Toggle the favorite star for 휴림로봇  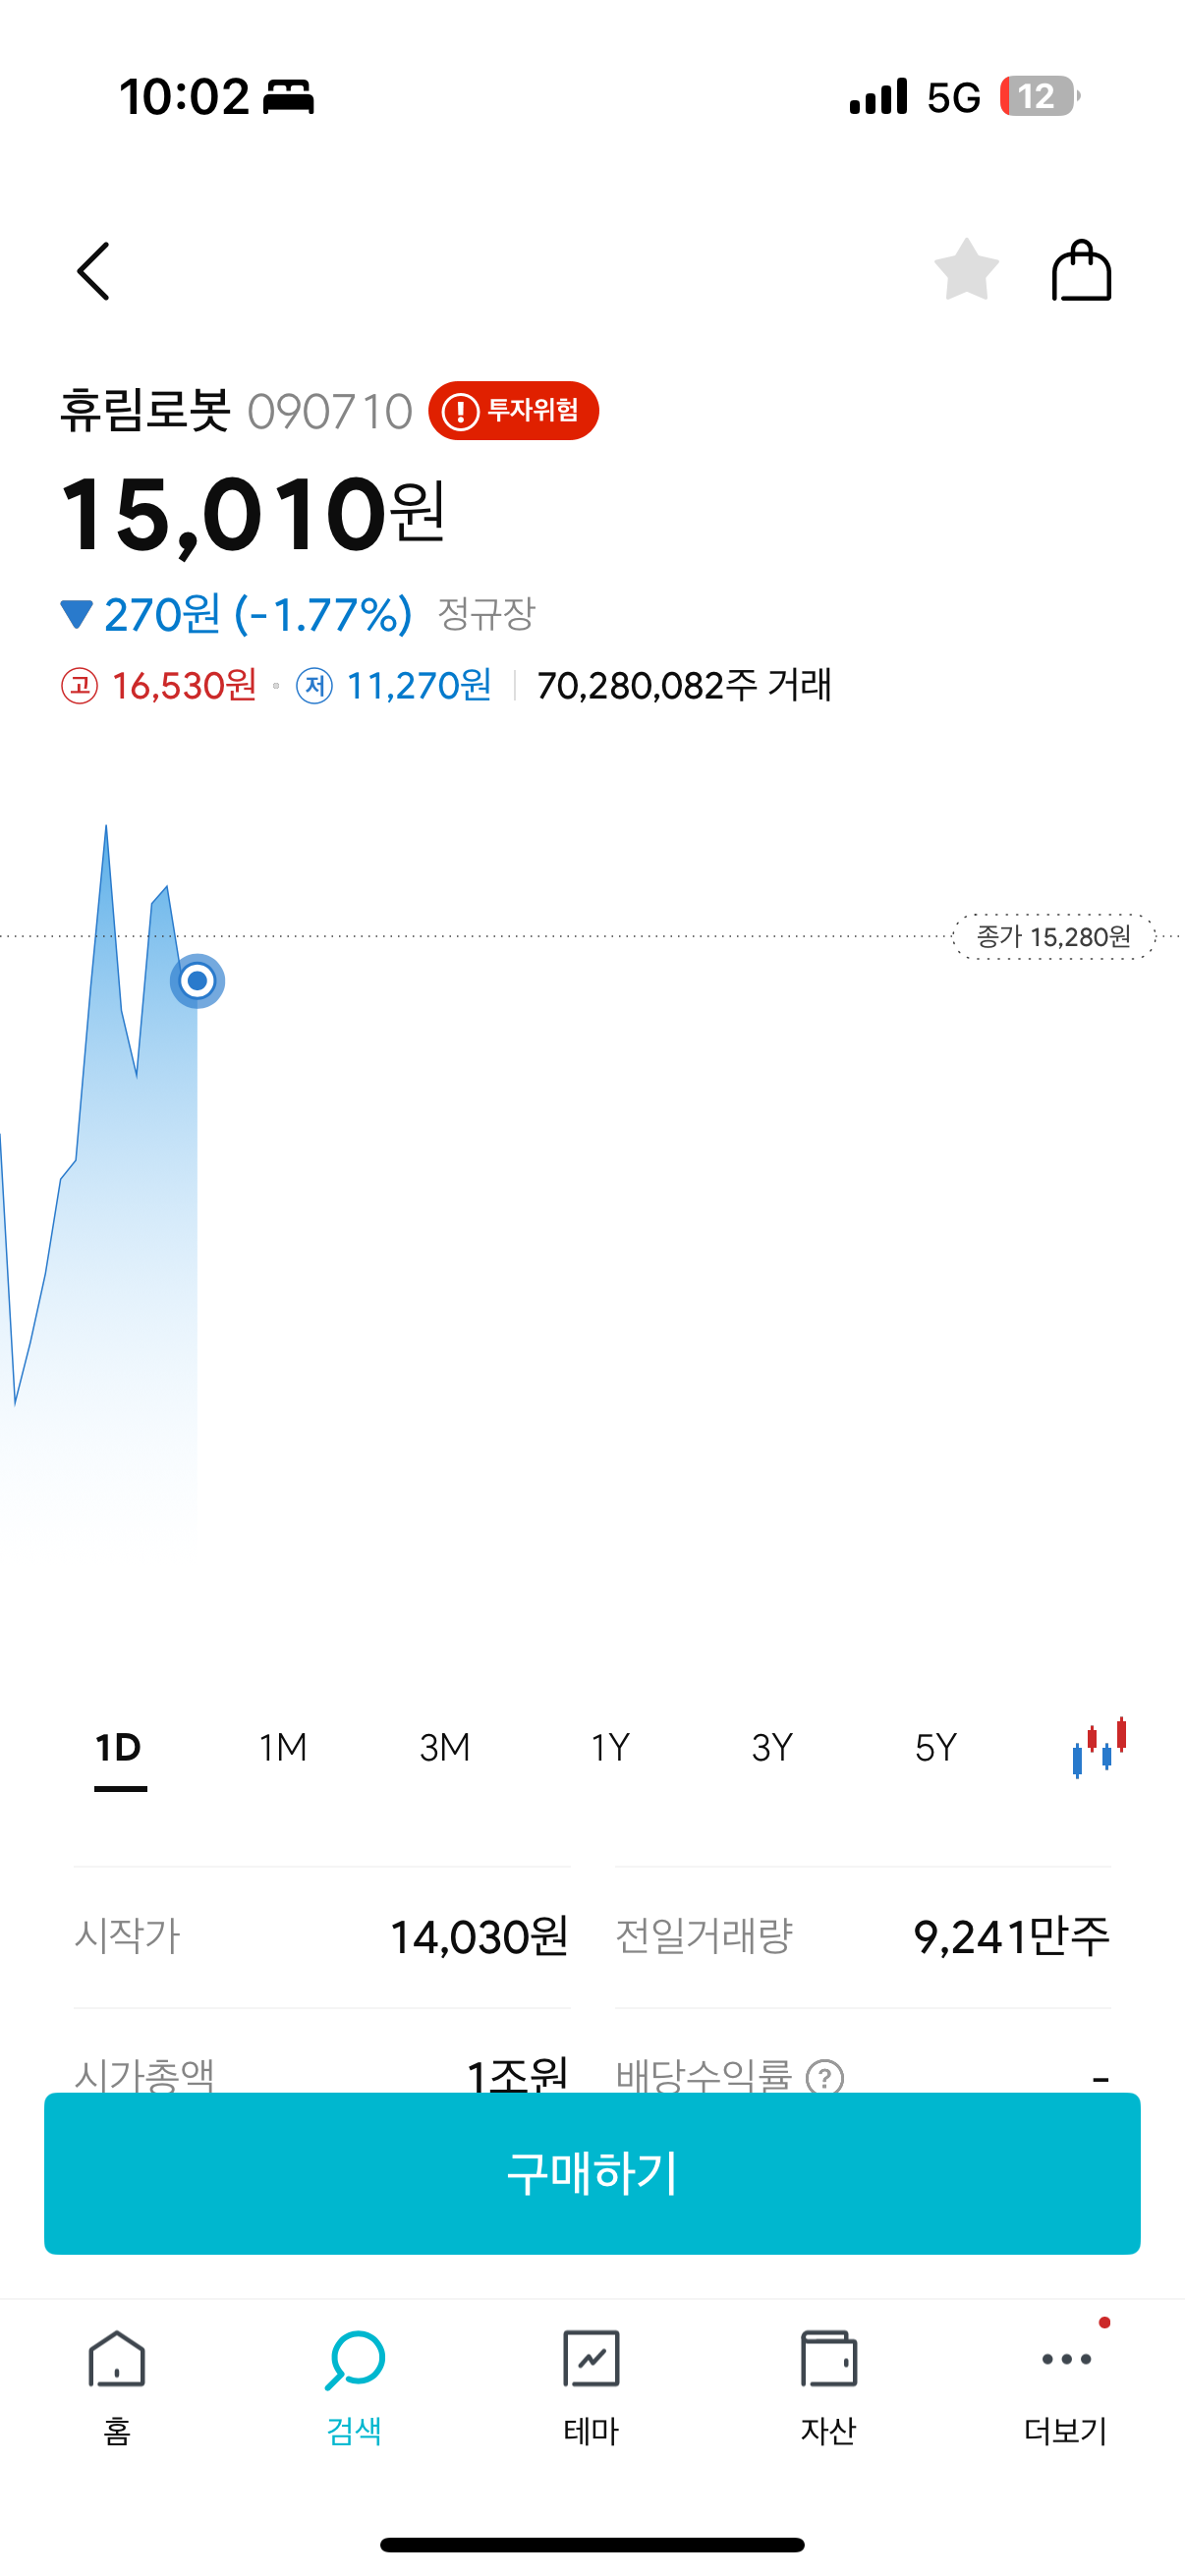pyautogui.click(x=966, y=270)
